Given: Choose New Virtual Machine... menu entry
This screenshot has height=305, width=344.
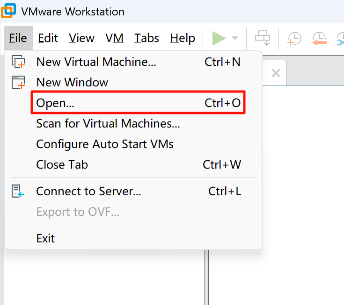Looking at the screenshot, I should pyautogui.click(x=133, y=62).
